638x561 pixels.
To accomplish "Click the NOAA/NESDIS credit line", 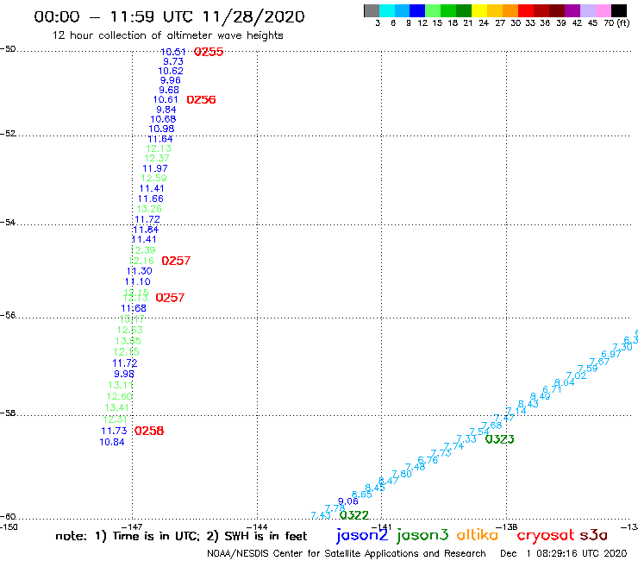I will [347, 554].
